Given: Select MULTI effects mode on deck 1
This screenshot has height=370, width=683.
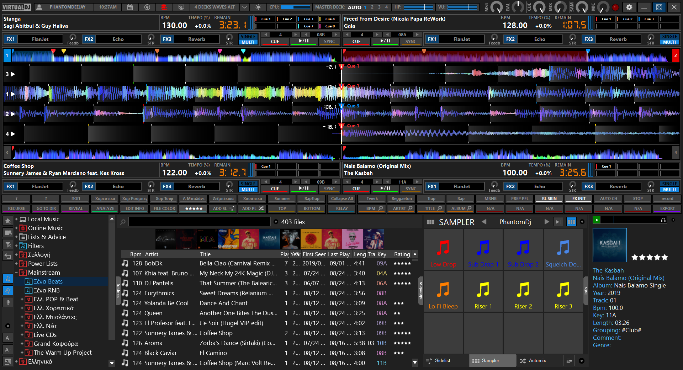Looking at the screenshot, I should point(248,42).
